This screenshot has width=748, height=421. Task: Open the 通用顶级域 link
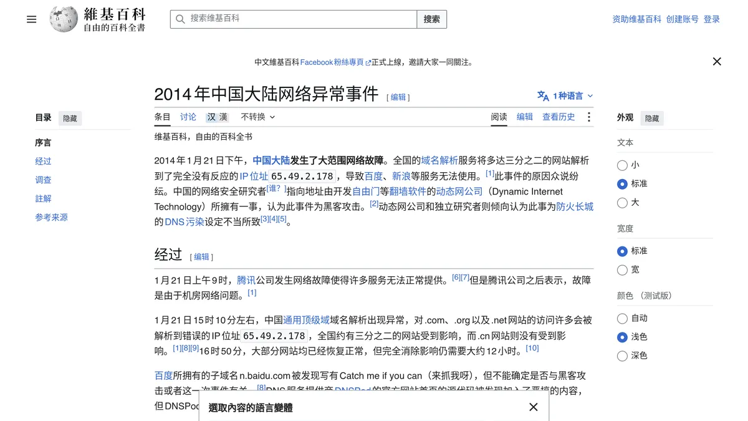[306, 321]
